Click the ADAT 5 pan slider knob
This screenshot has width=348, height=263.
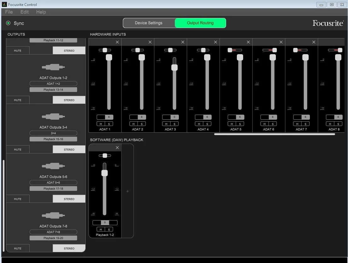(230, 50)
